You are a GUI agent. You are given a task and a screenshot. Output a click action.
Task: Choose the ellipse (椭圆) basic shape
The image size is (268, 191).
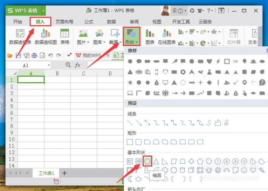[147, 161]
